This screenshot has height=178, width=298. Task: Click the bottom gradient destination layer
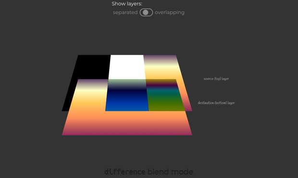click(127, 123)
